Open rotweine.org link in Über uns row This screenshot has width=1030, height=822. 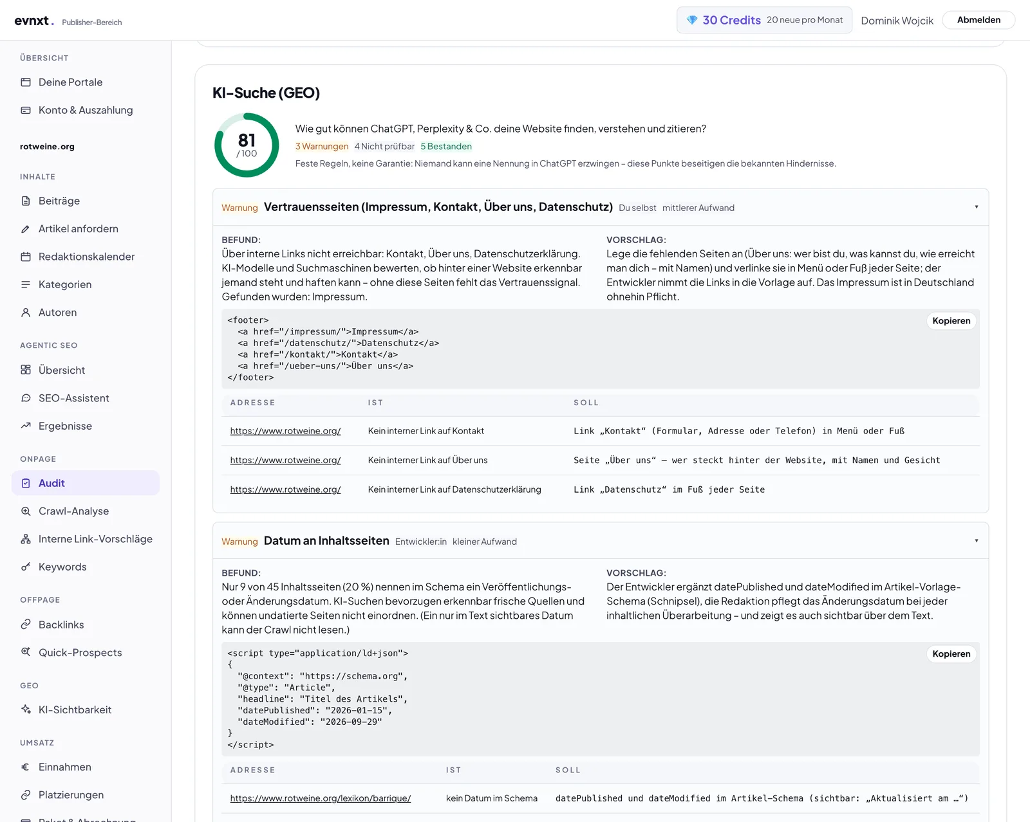tap(285, 461)
